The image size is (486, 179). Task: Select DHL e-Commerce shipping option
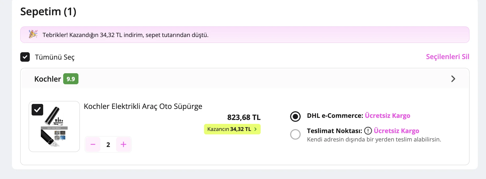tap(295, 116)
